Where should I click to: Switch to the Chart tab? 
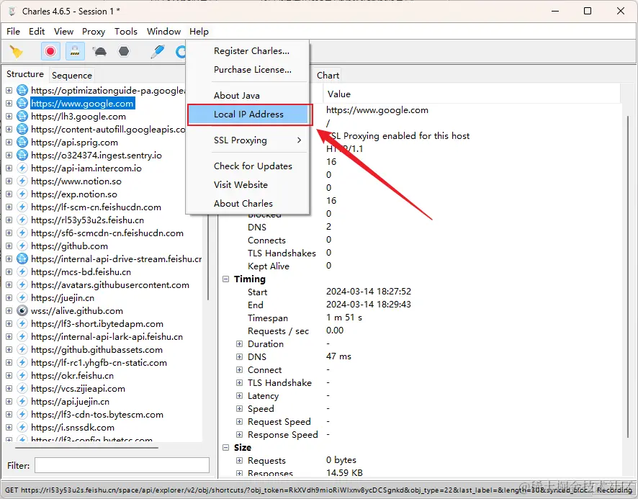[x=328, y=76]
